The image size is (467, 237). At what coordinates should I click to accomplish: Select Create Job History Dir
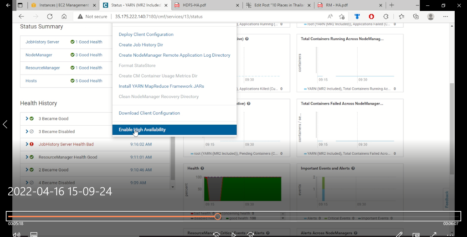[x=141, y=45]
